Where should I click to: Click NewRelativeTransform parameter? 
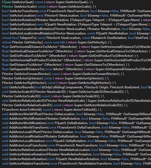[95, 164]
